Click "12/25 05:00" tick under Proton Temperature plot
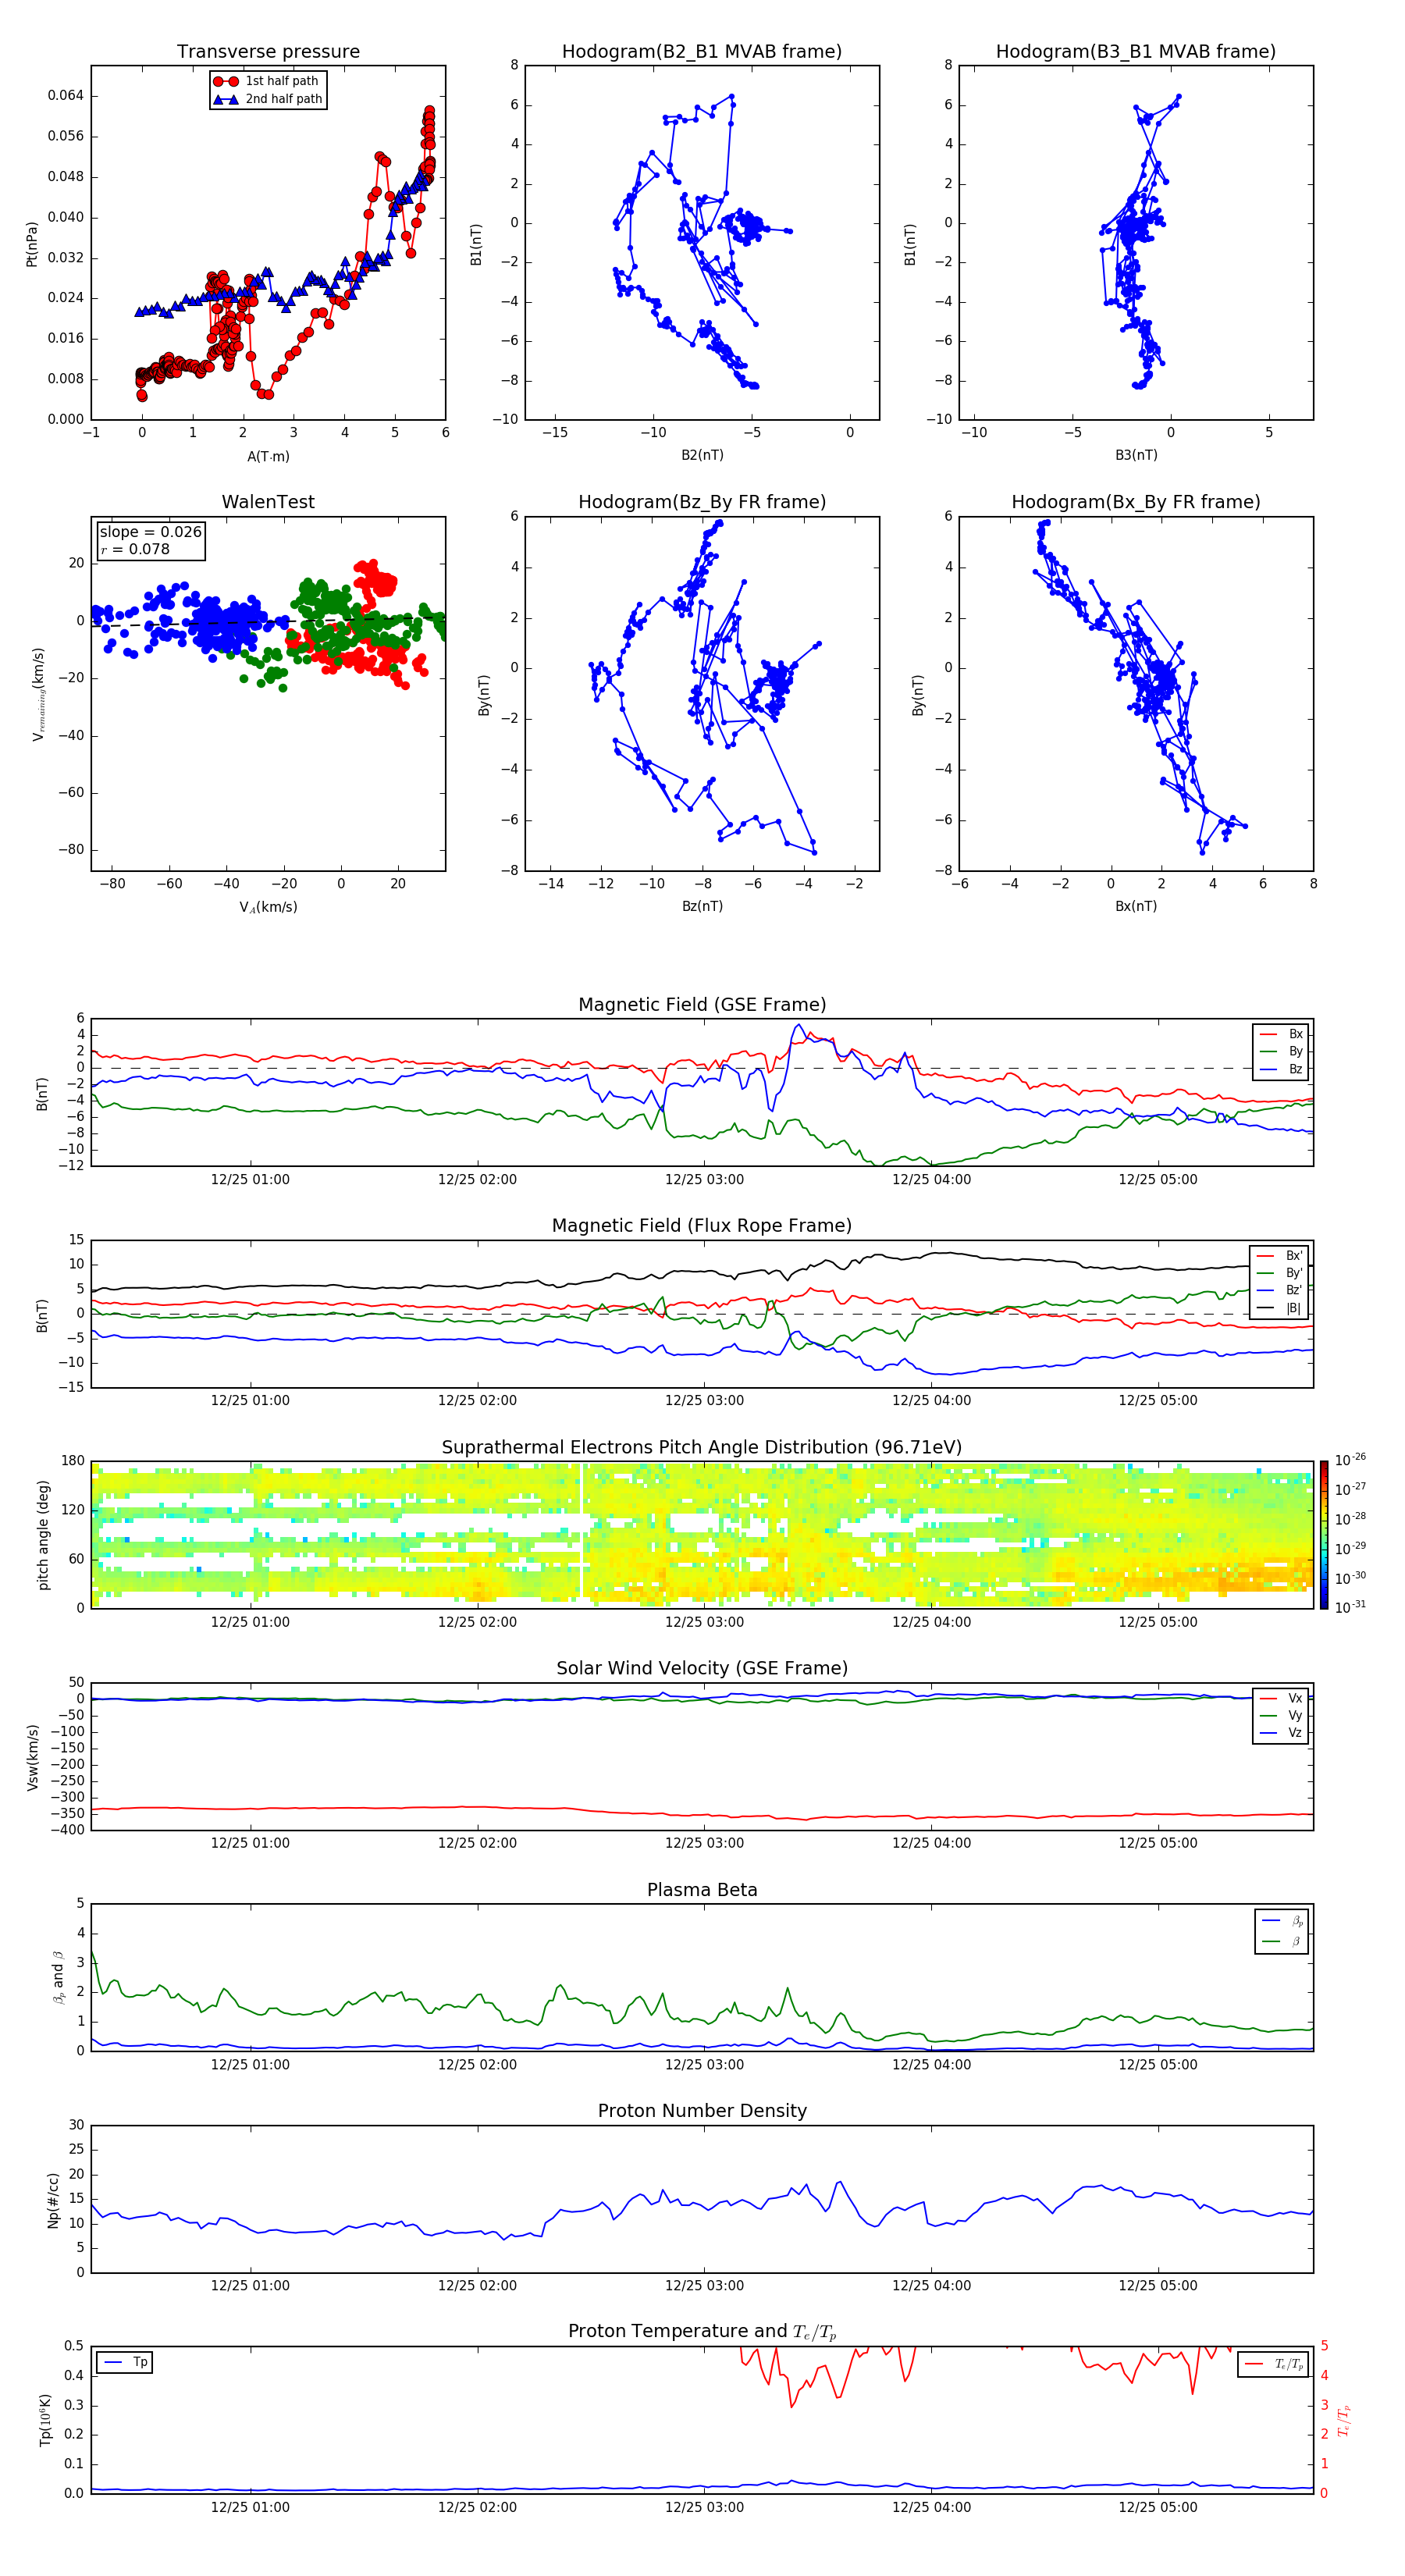1405x2576 pixels. coord(1158,2507)
